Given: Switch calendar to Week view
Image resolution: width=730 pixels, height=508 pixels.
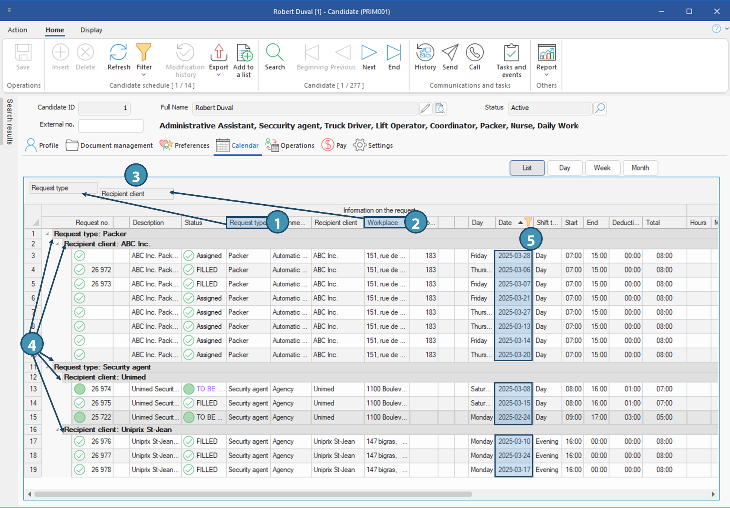Looking at the screenshot, I should [x=602, y=168].
